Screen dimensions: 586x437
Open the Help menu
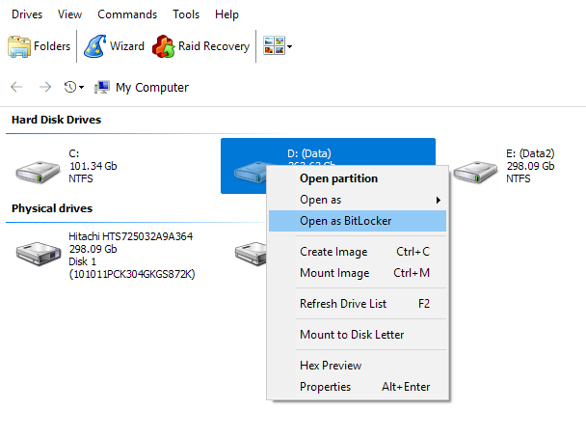coord(226,14)
